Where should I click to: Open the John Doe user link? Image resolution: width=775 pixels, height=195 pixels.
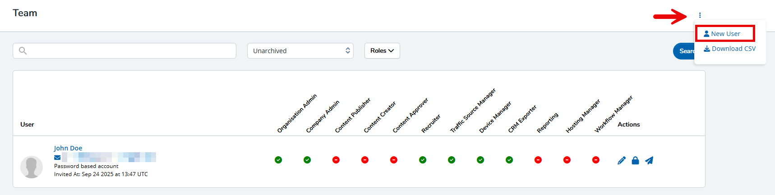pyautogui.click(x=68, y=148)
